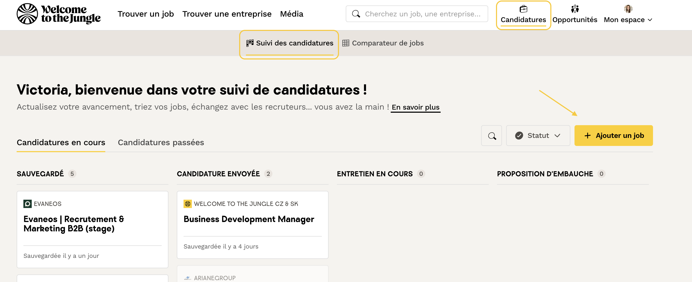
Task: Click the ArianeGroup company logo
Action: (187, 278)
